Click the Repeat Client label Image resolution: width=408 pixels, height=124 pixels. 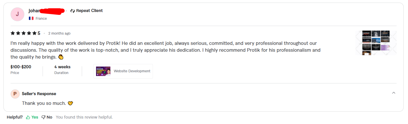point(89,11)
